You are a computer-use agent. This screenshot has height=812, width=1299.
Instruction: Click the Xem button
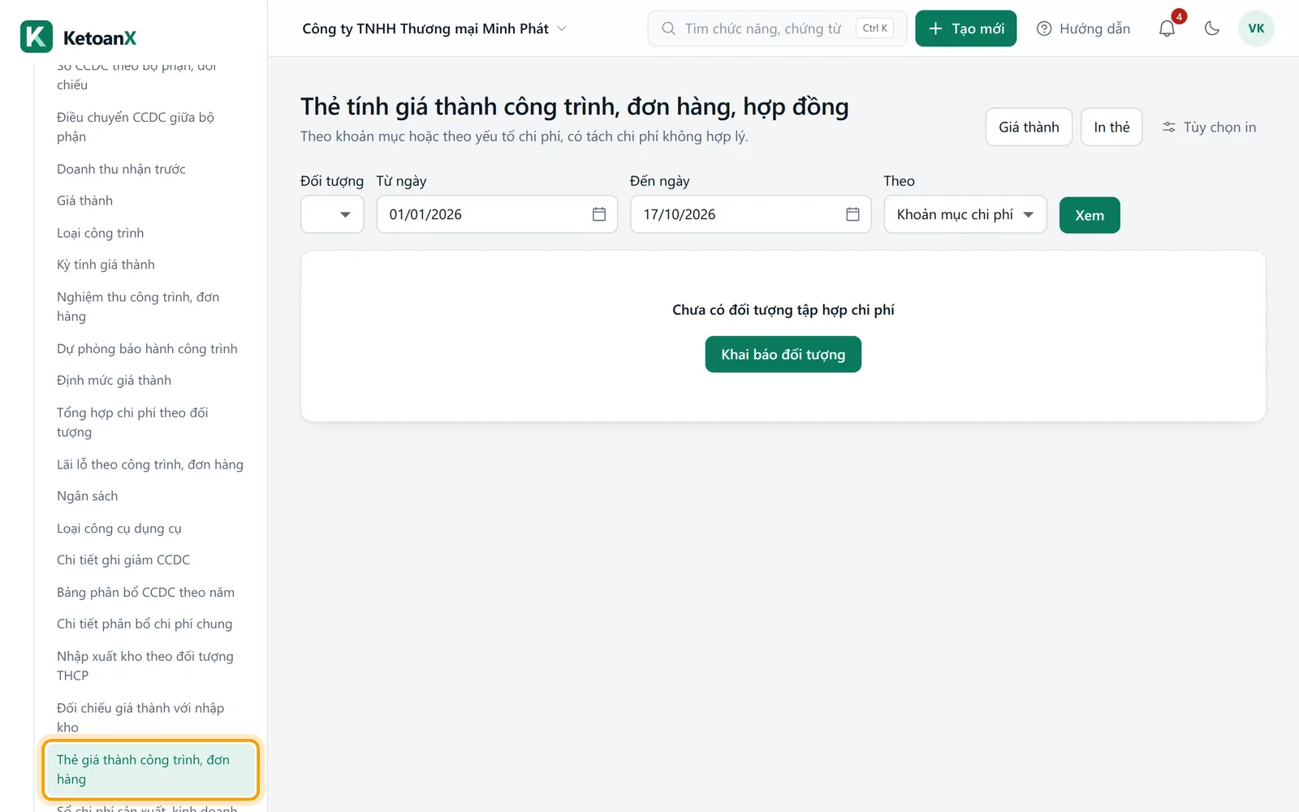(x=1090, y=215)
